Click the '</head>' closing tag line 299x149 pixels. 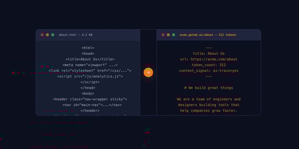[x=88, y=88]
